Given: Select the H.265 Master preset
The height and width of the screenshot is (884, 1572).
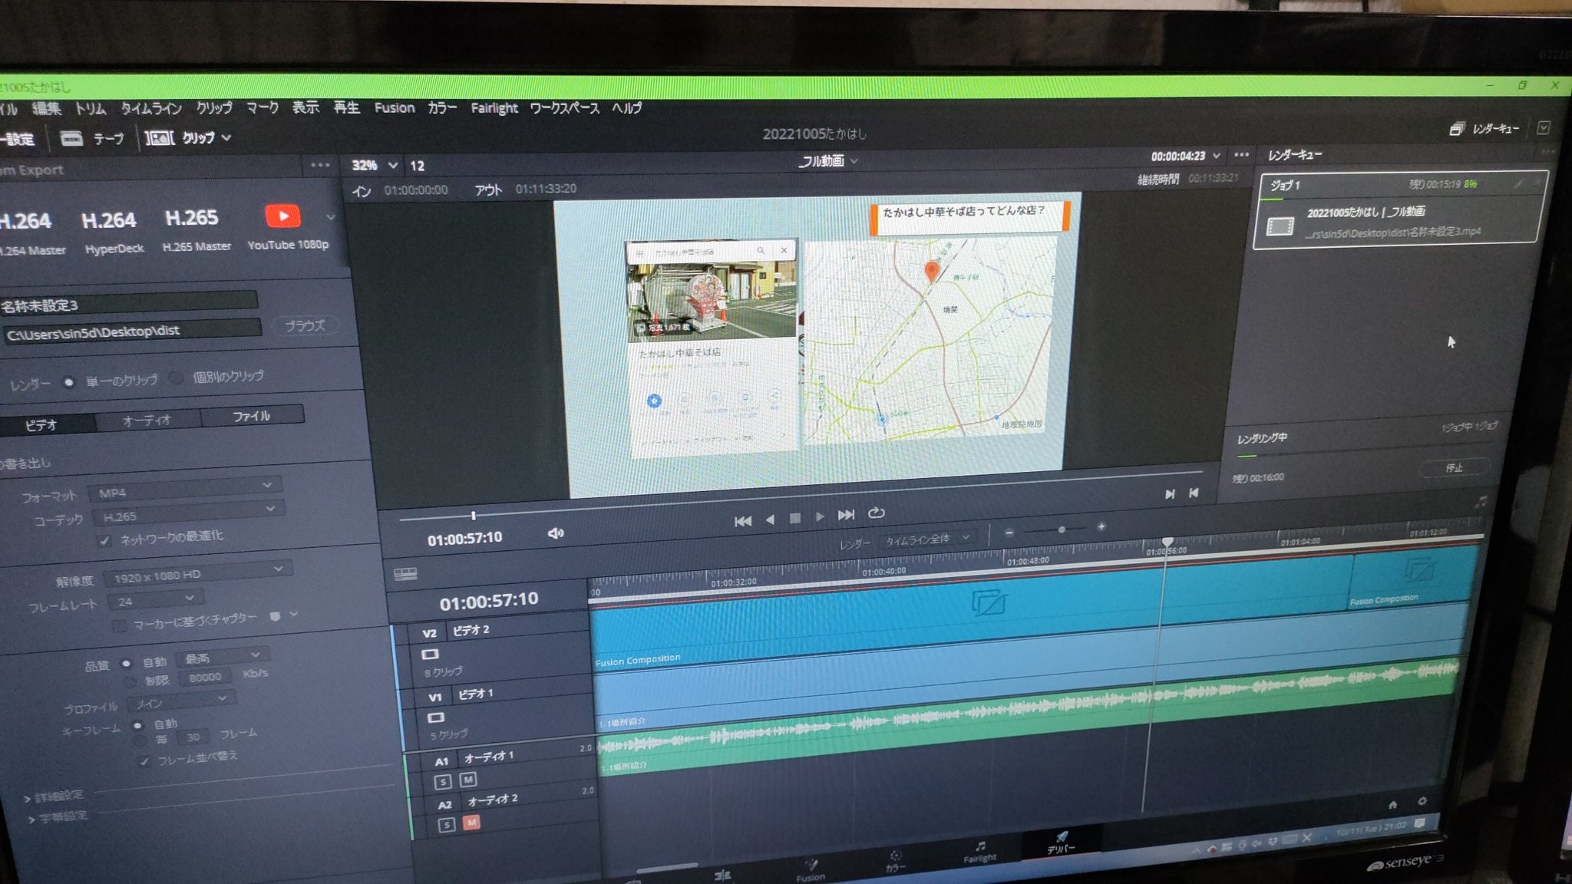Looking at the screenshot, I should point(196,230).
